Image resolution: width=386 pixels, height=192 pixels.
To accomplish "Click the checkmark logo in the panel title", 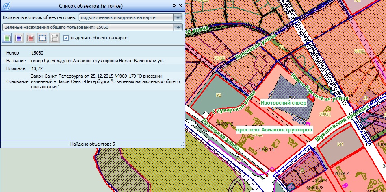I will tap(7, 6).
